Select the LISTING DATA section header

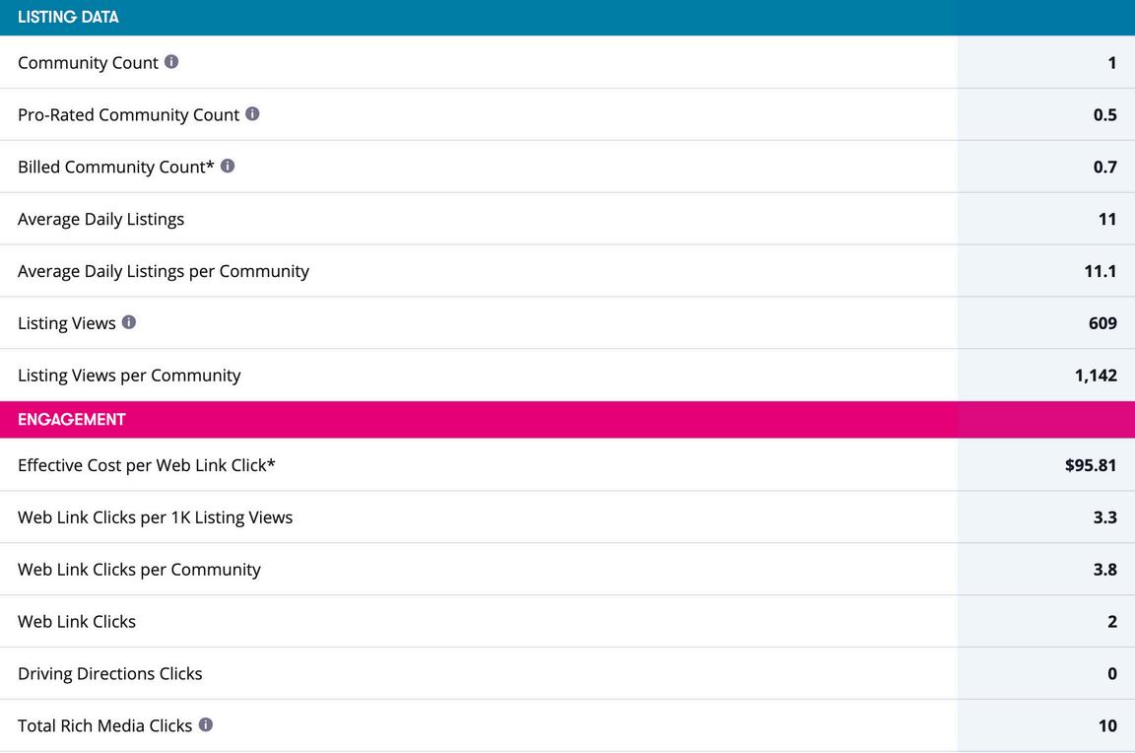point(68,17)
